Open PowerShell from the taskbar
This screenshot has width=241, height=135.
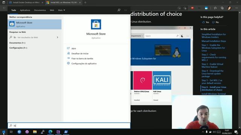[x=66, y=132]
